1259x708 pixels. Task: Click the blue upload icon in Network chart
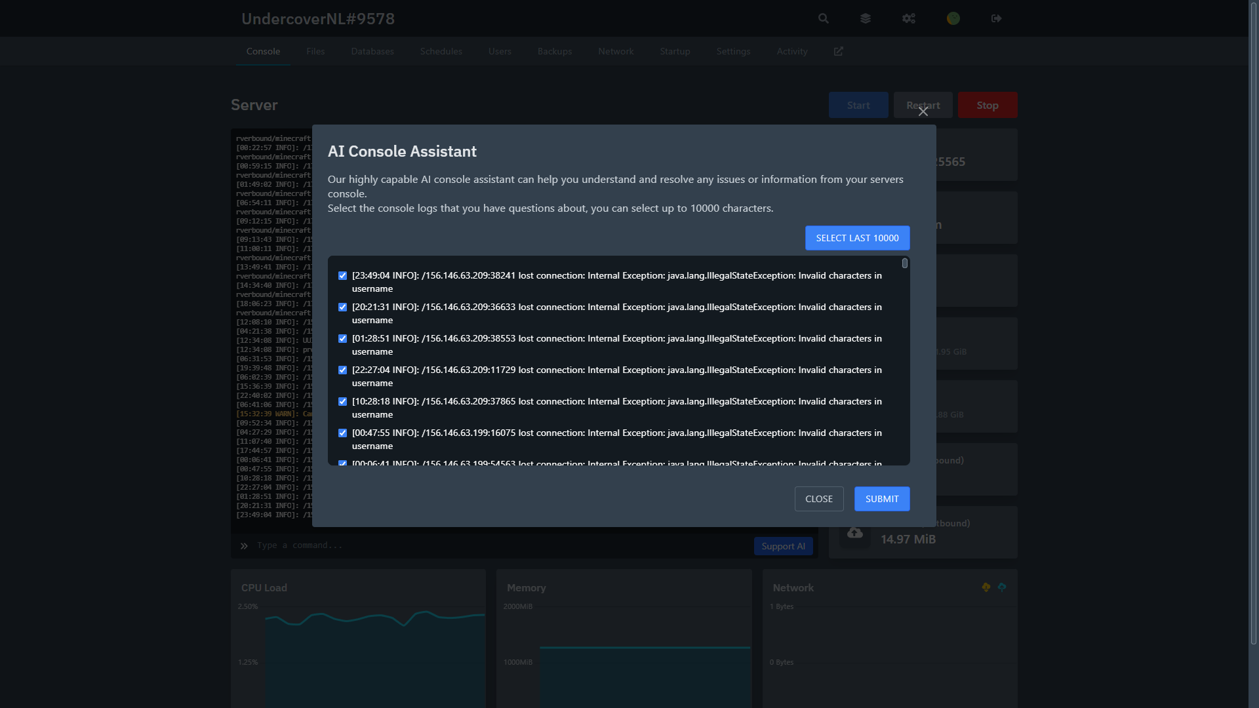coord(1002,587)
